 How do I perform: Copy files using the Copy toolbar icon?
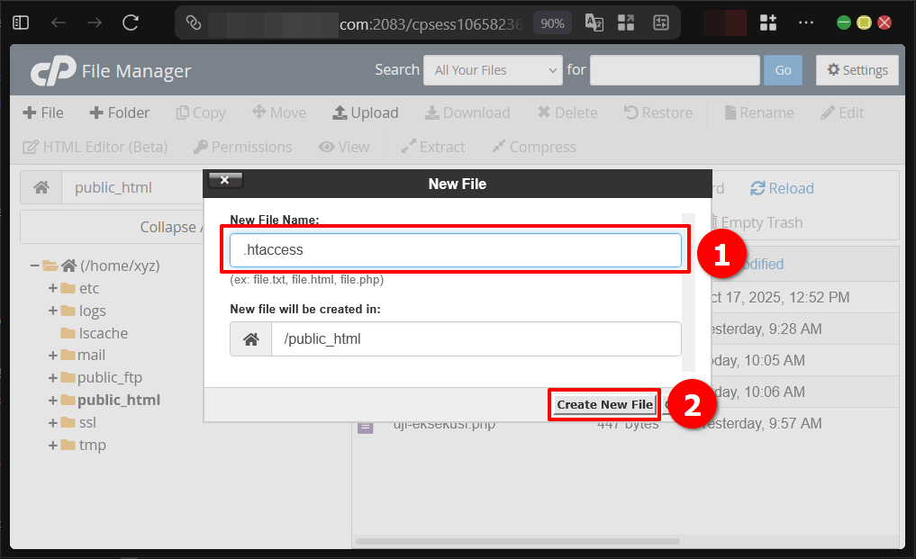point(200,113)
